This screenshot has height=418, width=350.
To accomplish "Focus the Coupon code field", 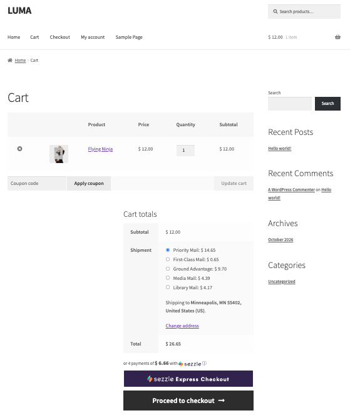I will click(x=37, y=184).
